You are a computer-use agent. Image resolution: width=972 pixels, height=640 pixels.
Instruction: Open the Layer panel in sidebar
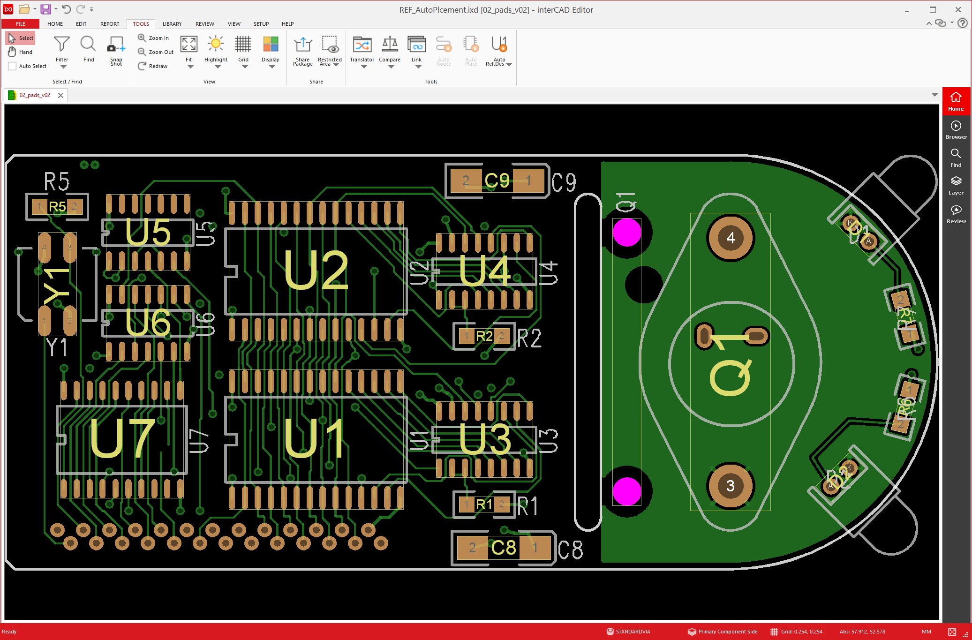click(x=956, y=185)
